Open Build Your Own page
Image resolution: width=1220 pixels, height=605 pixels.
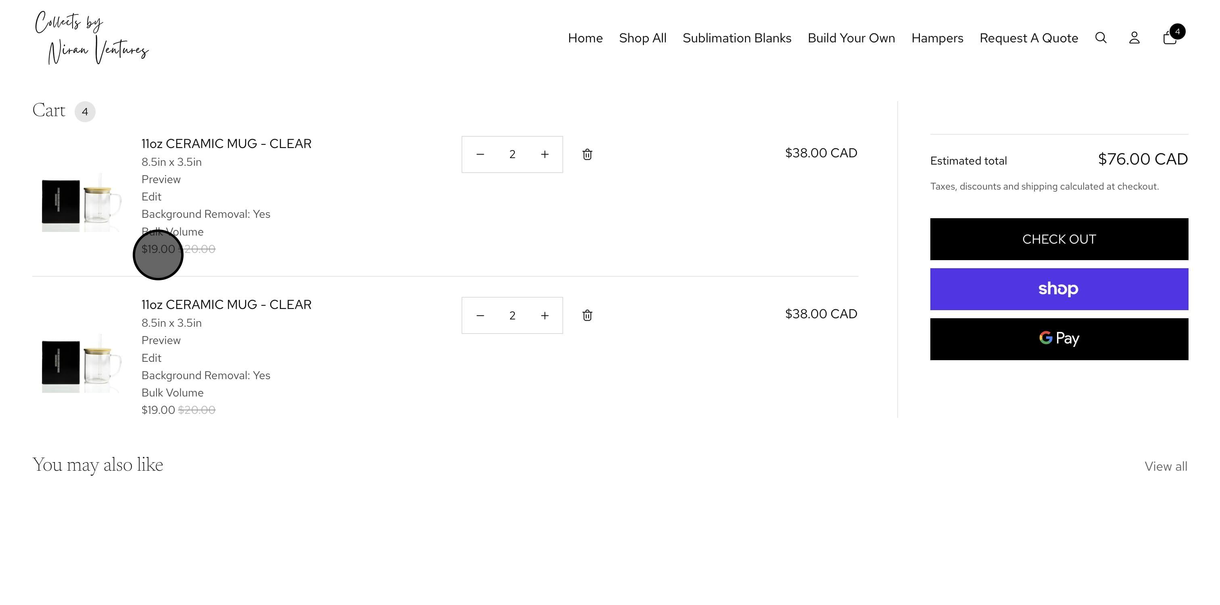coord(851,38)
